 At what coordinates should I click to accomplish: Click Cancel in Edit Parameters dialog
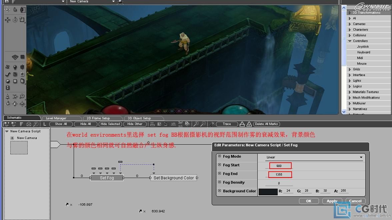(355, 201)
